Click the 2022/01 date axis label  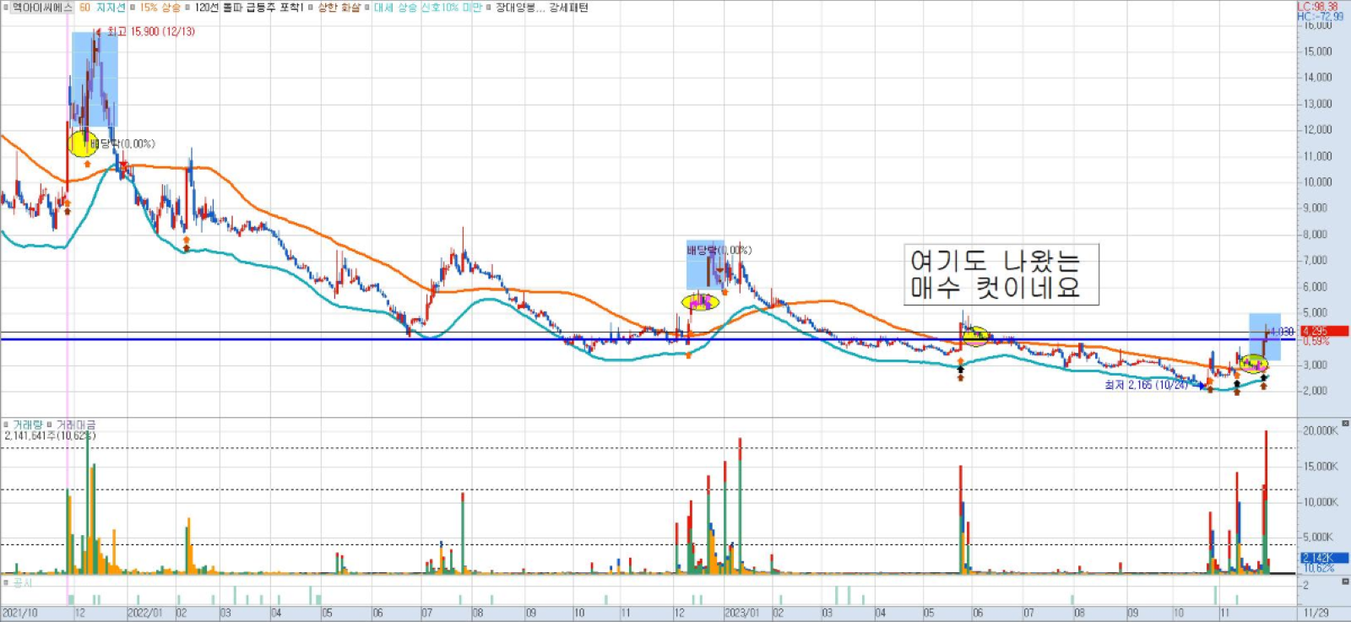pyautogui.click(x=144, y=613)
